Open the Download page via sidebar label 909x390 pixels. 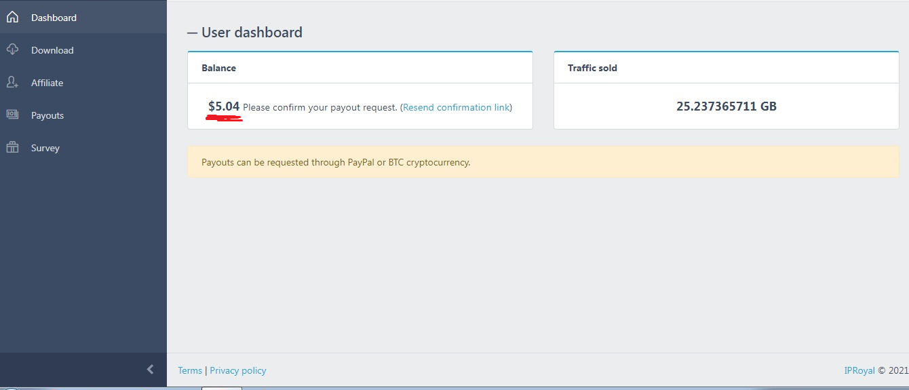(52, 50)
